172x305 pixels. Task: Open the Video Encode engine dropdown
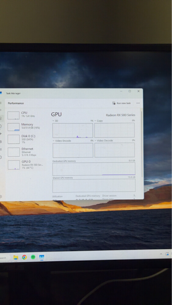62,141
